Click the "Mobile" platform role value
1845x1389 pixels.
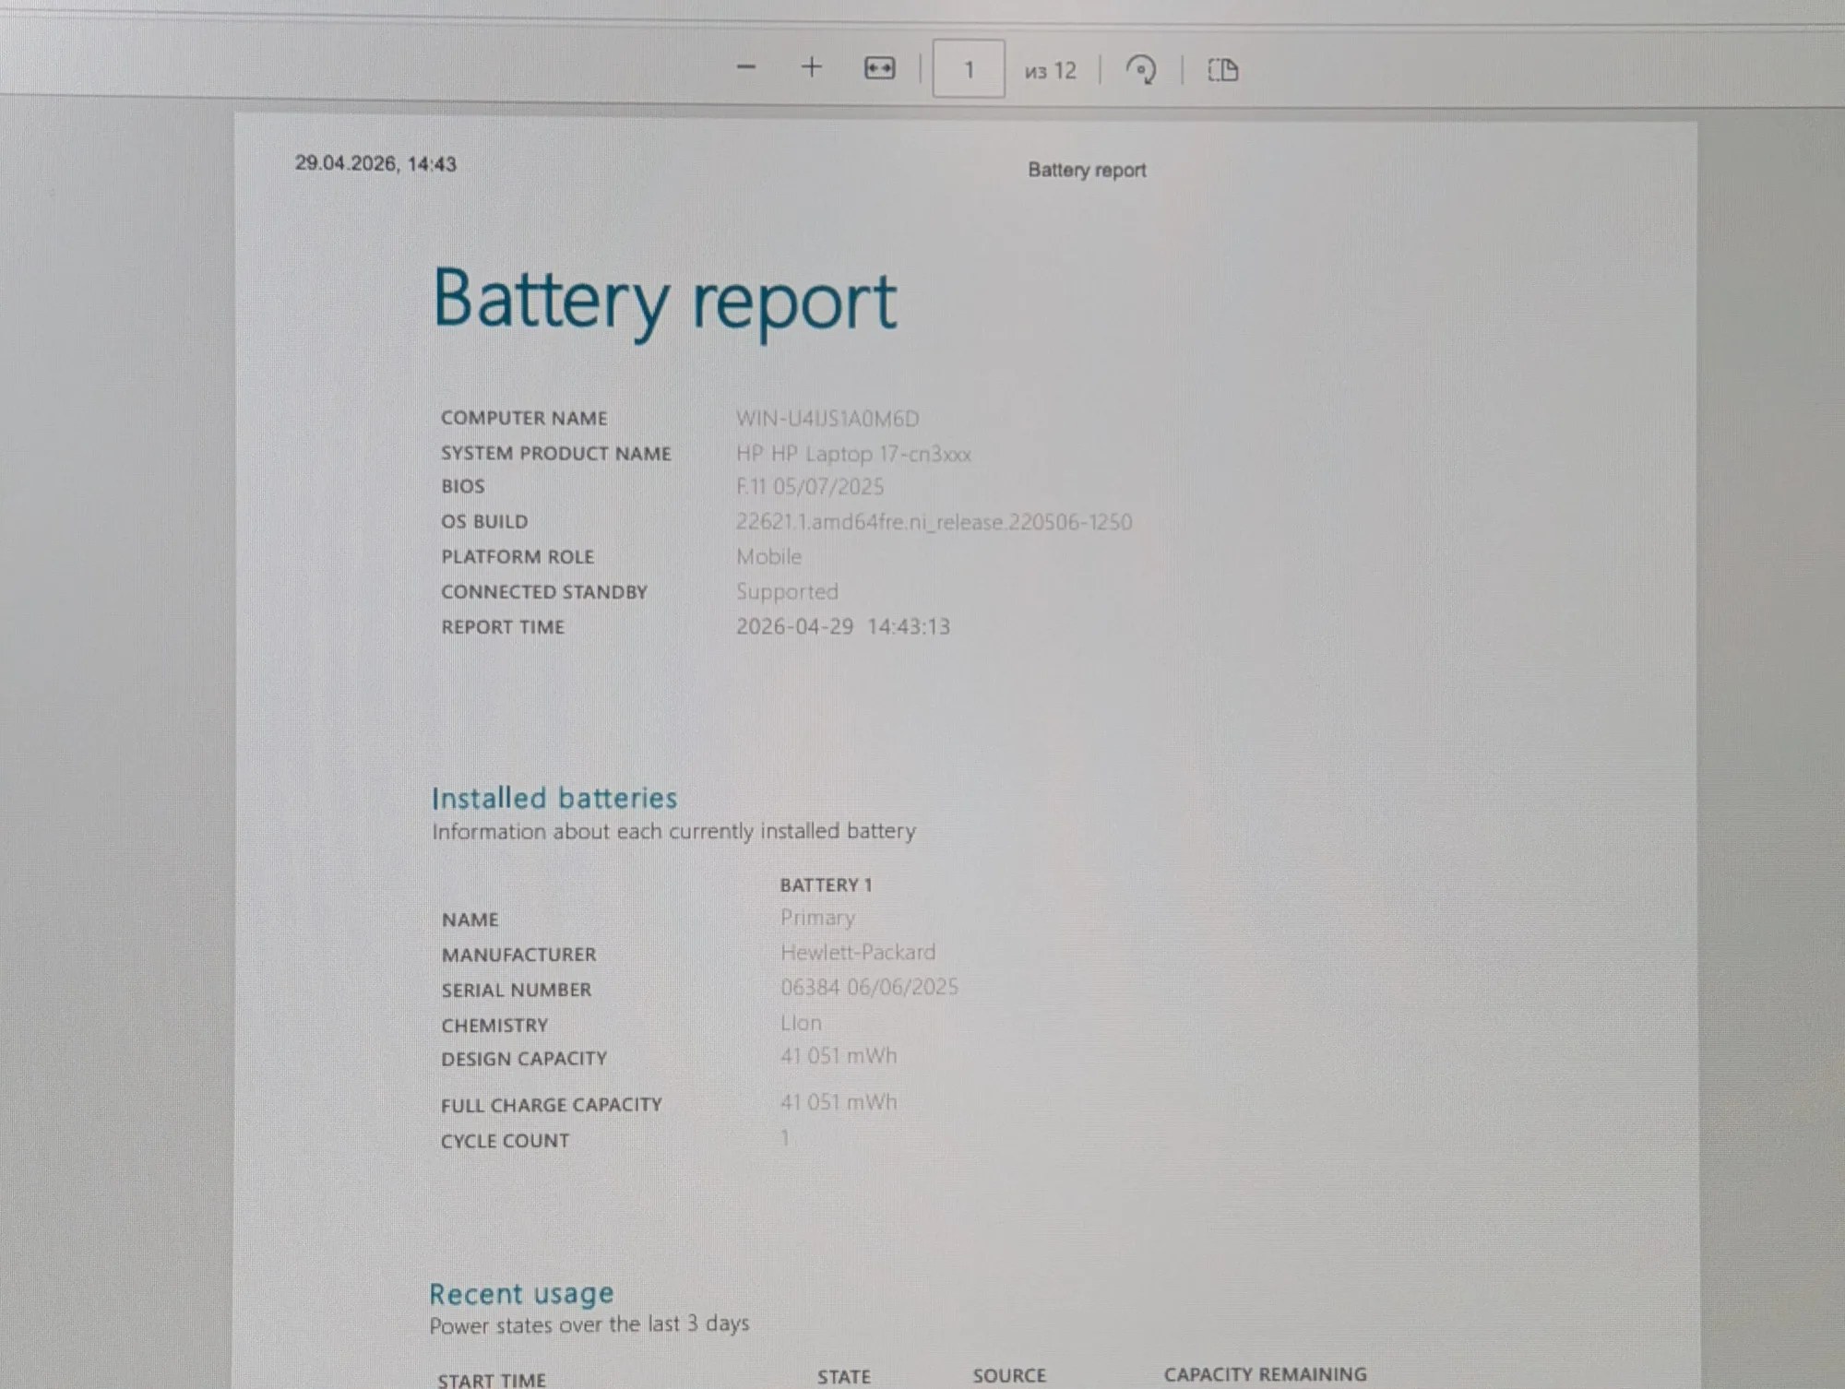[768, 556]
